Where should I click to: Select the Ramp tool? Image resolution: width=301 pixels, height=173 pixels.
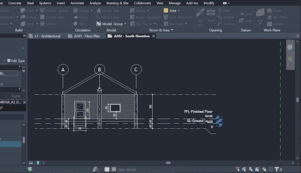click(x=81, y=17)
